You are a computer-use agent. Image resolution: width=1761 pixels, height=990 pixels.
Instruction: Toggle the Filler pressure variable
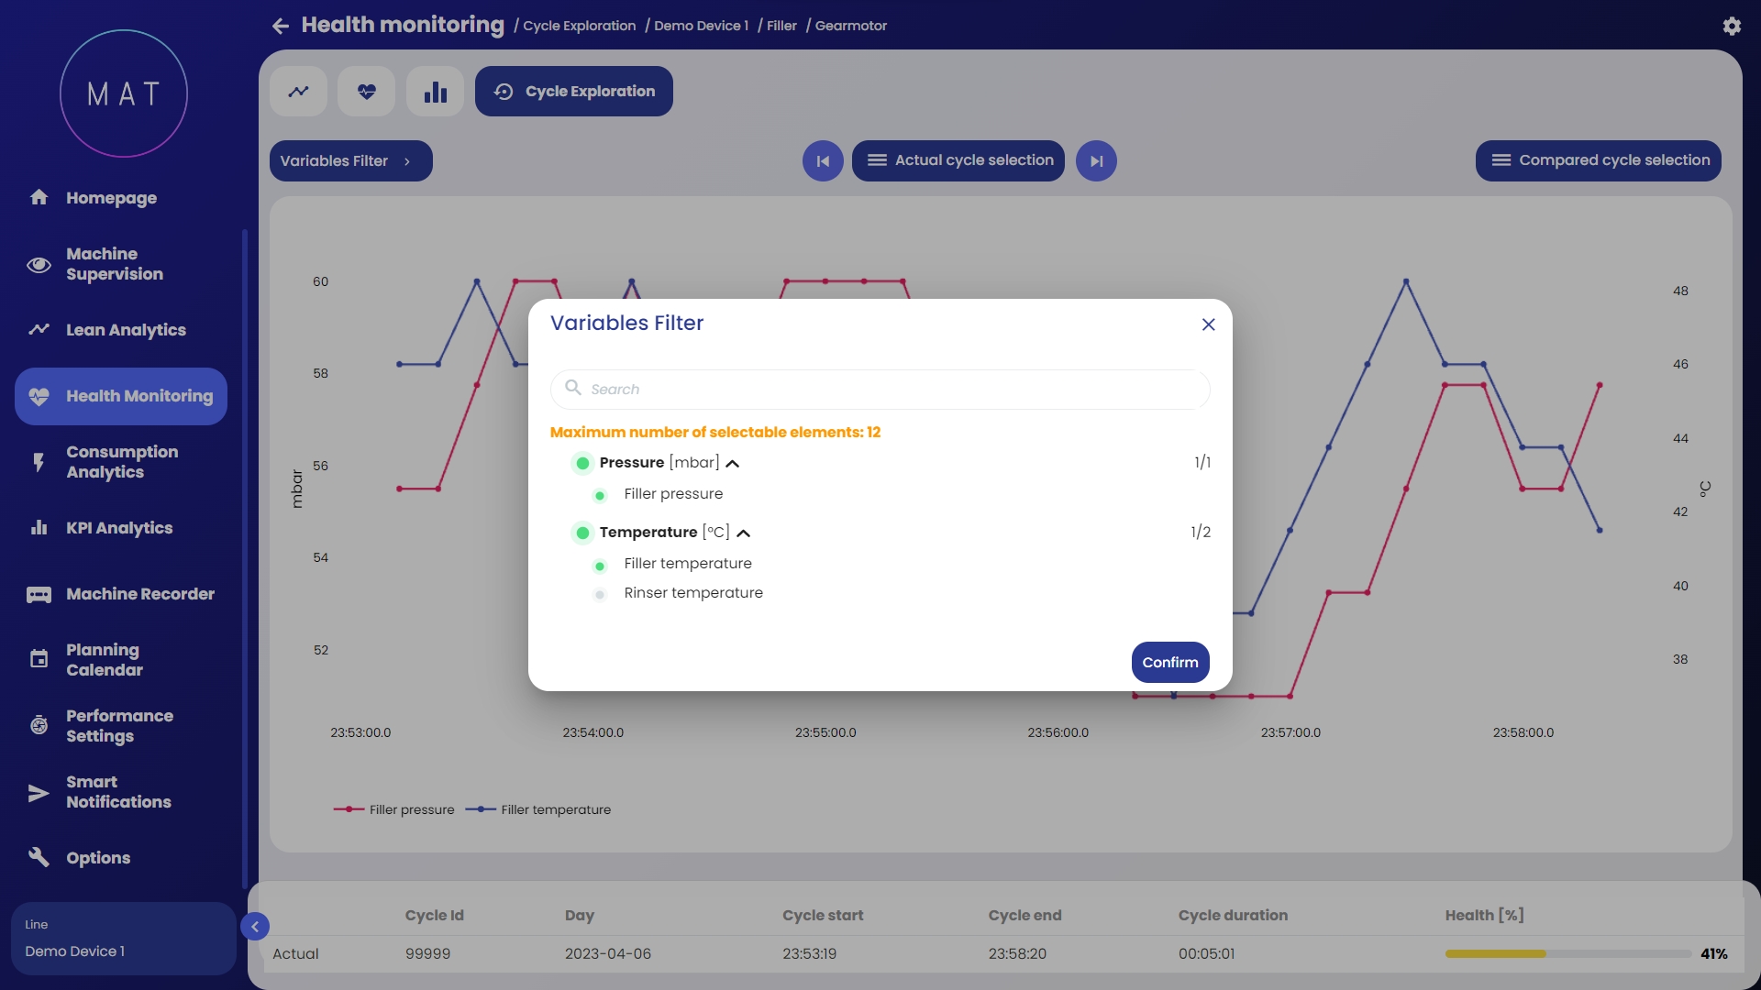600,495
